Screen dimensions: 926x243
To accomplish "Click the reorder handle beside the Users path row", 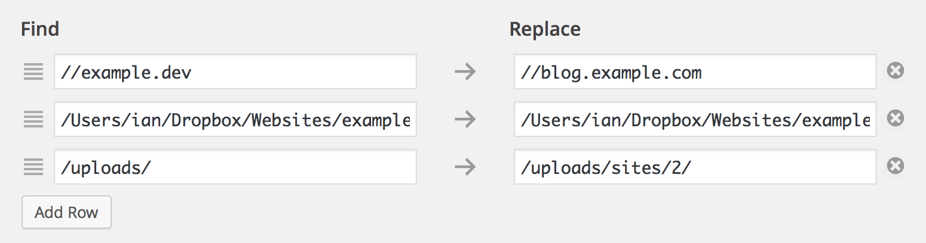I will tap(33, 120).
